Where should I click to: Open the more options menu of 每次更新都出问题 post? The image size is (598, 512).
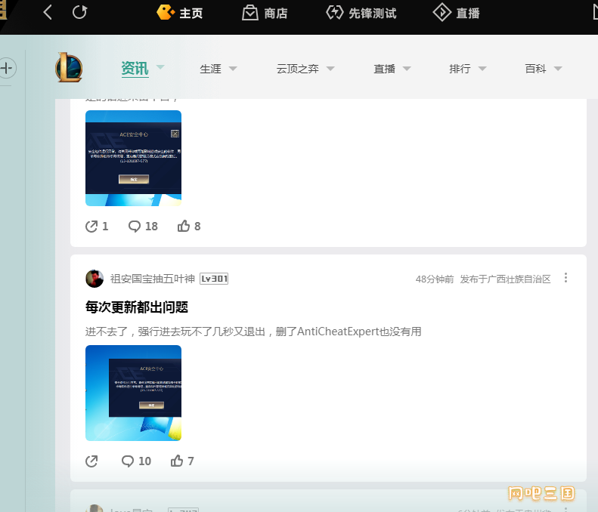[x=565, y=278]
